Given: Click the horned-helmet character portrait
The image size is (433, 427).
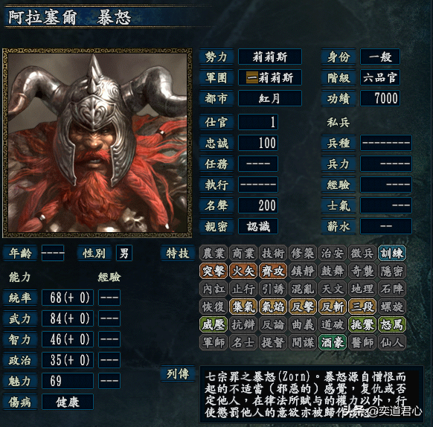Looking at the screenshot, I should click(97, 143).
